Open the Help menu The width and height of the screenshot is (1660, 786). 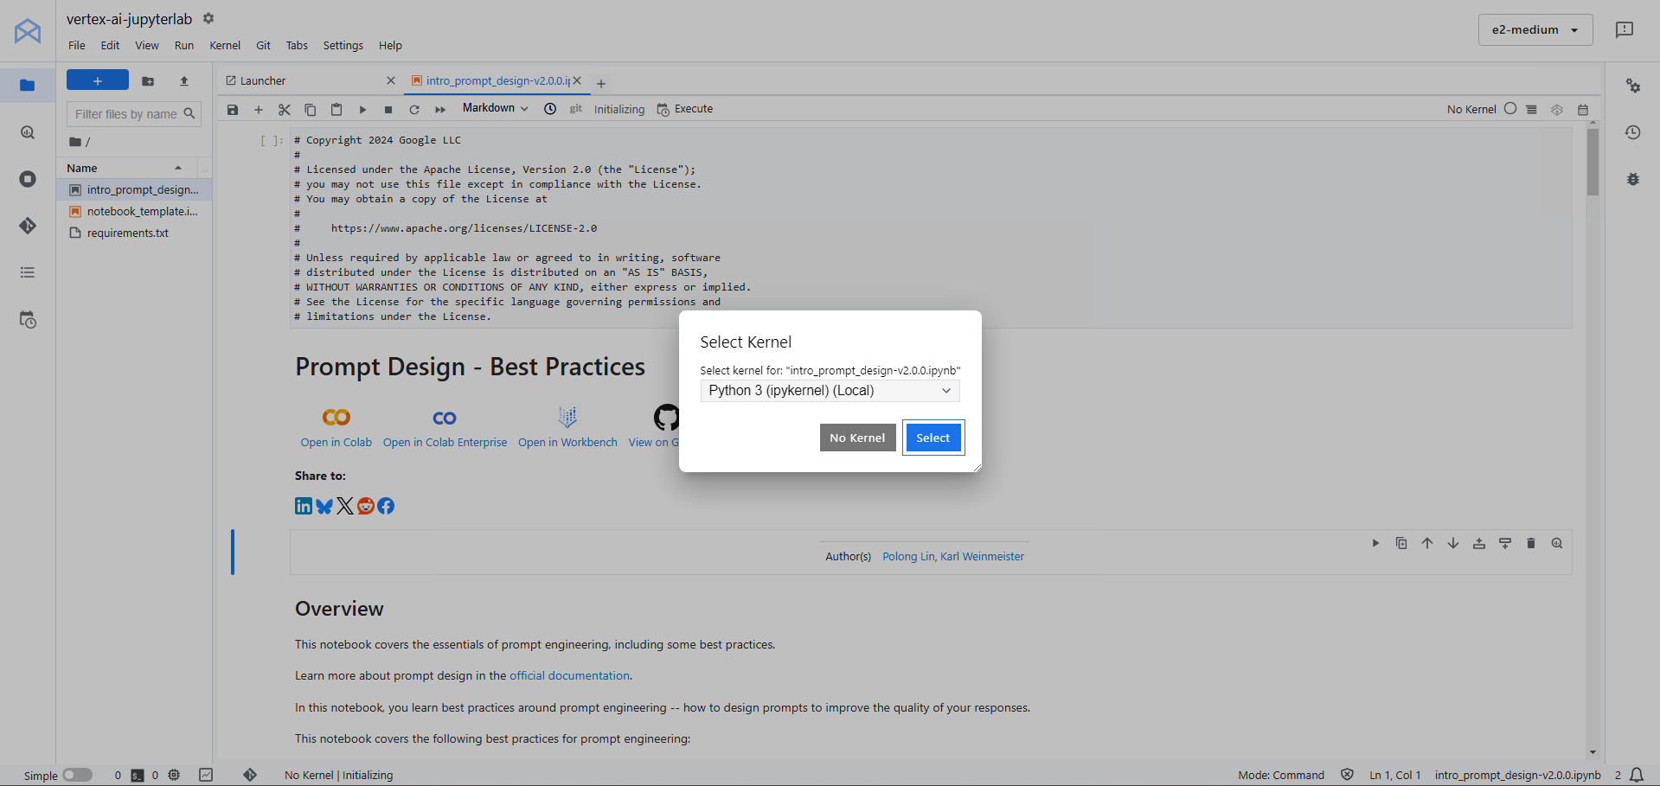(x=390, y=45)
